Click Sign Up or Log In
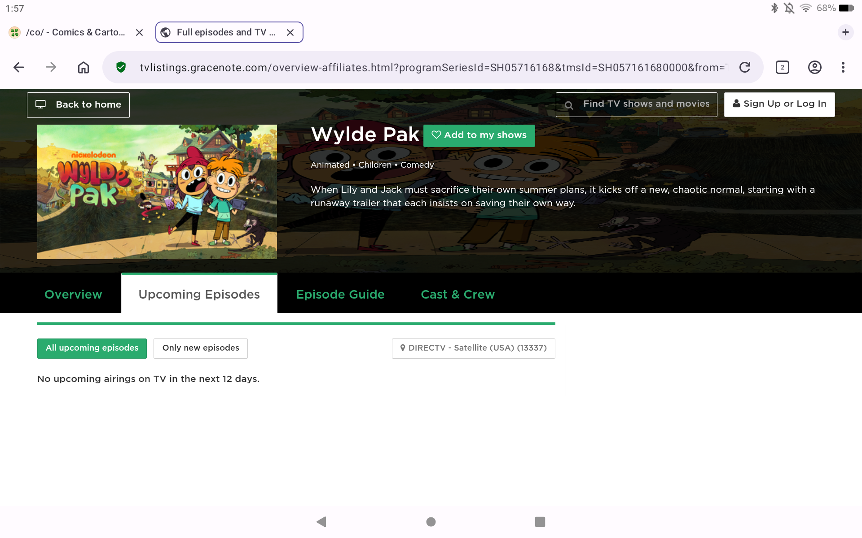 779,104
